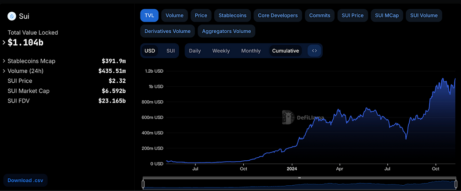Image resolution: width=461 pixels, height=191 pixels.
Task: Toggle the SUI Price chart series
Action: (353, 15)
